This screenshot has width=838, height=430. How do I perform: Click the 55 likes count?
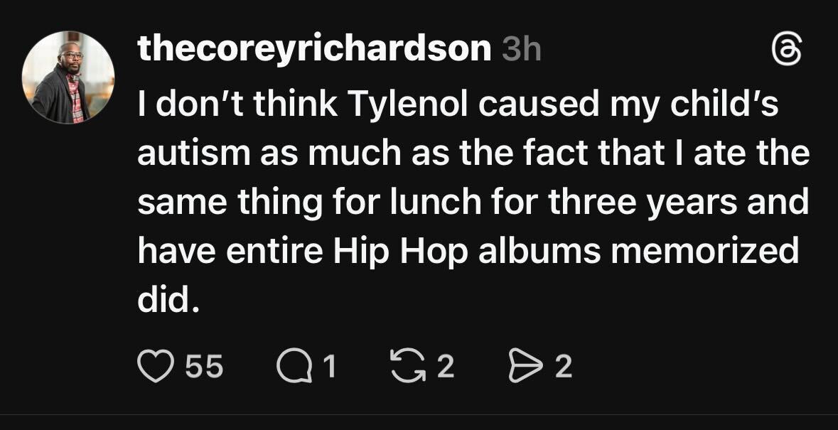pos(204,367)
